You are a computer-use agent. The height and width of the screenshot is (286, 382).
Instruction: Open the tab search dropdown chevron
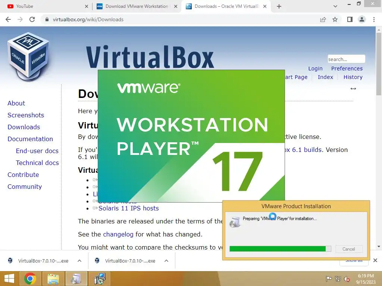(x=335, y=6)
